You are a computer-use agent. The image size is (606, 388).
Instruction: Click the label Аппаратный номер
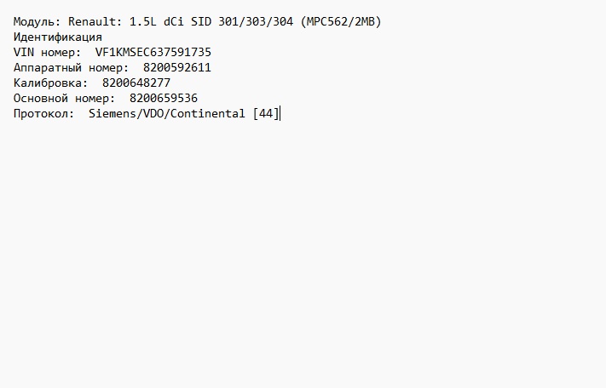[71, 67]
